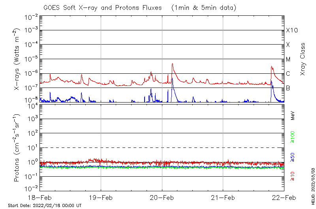Click the B flare class label
The image size is (316, 209).
point(288,88)
